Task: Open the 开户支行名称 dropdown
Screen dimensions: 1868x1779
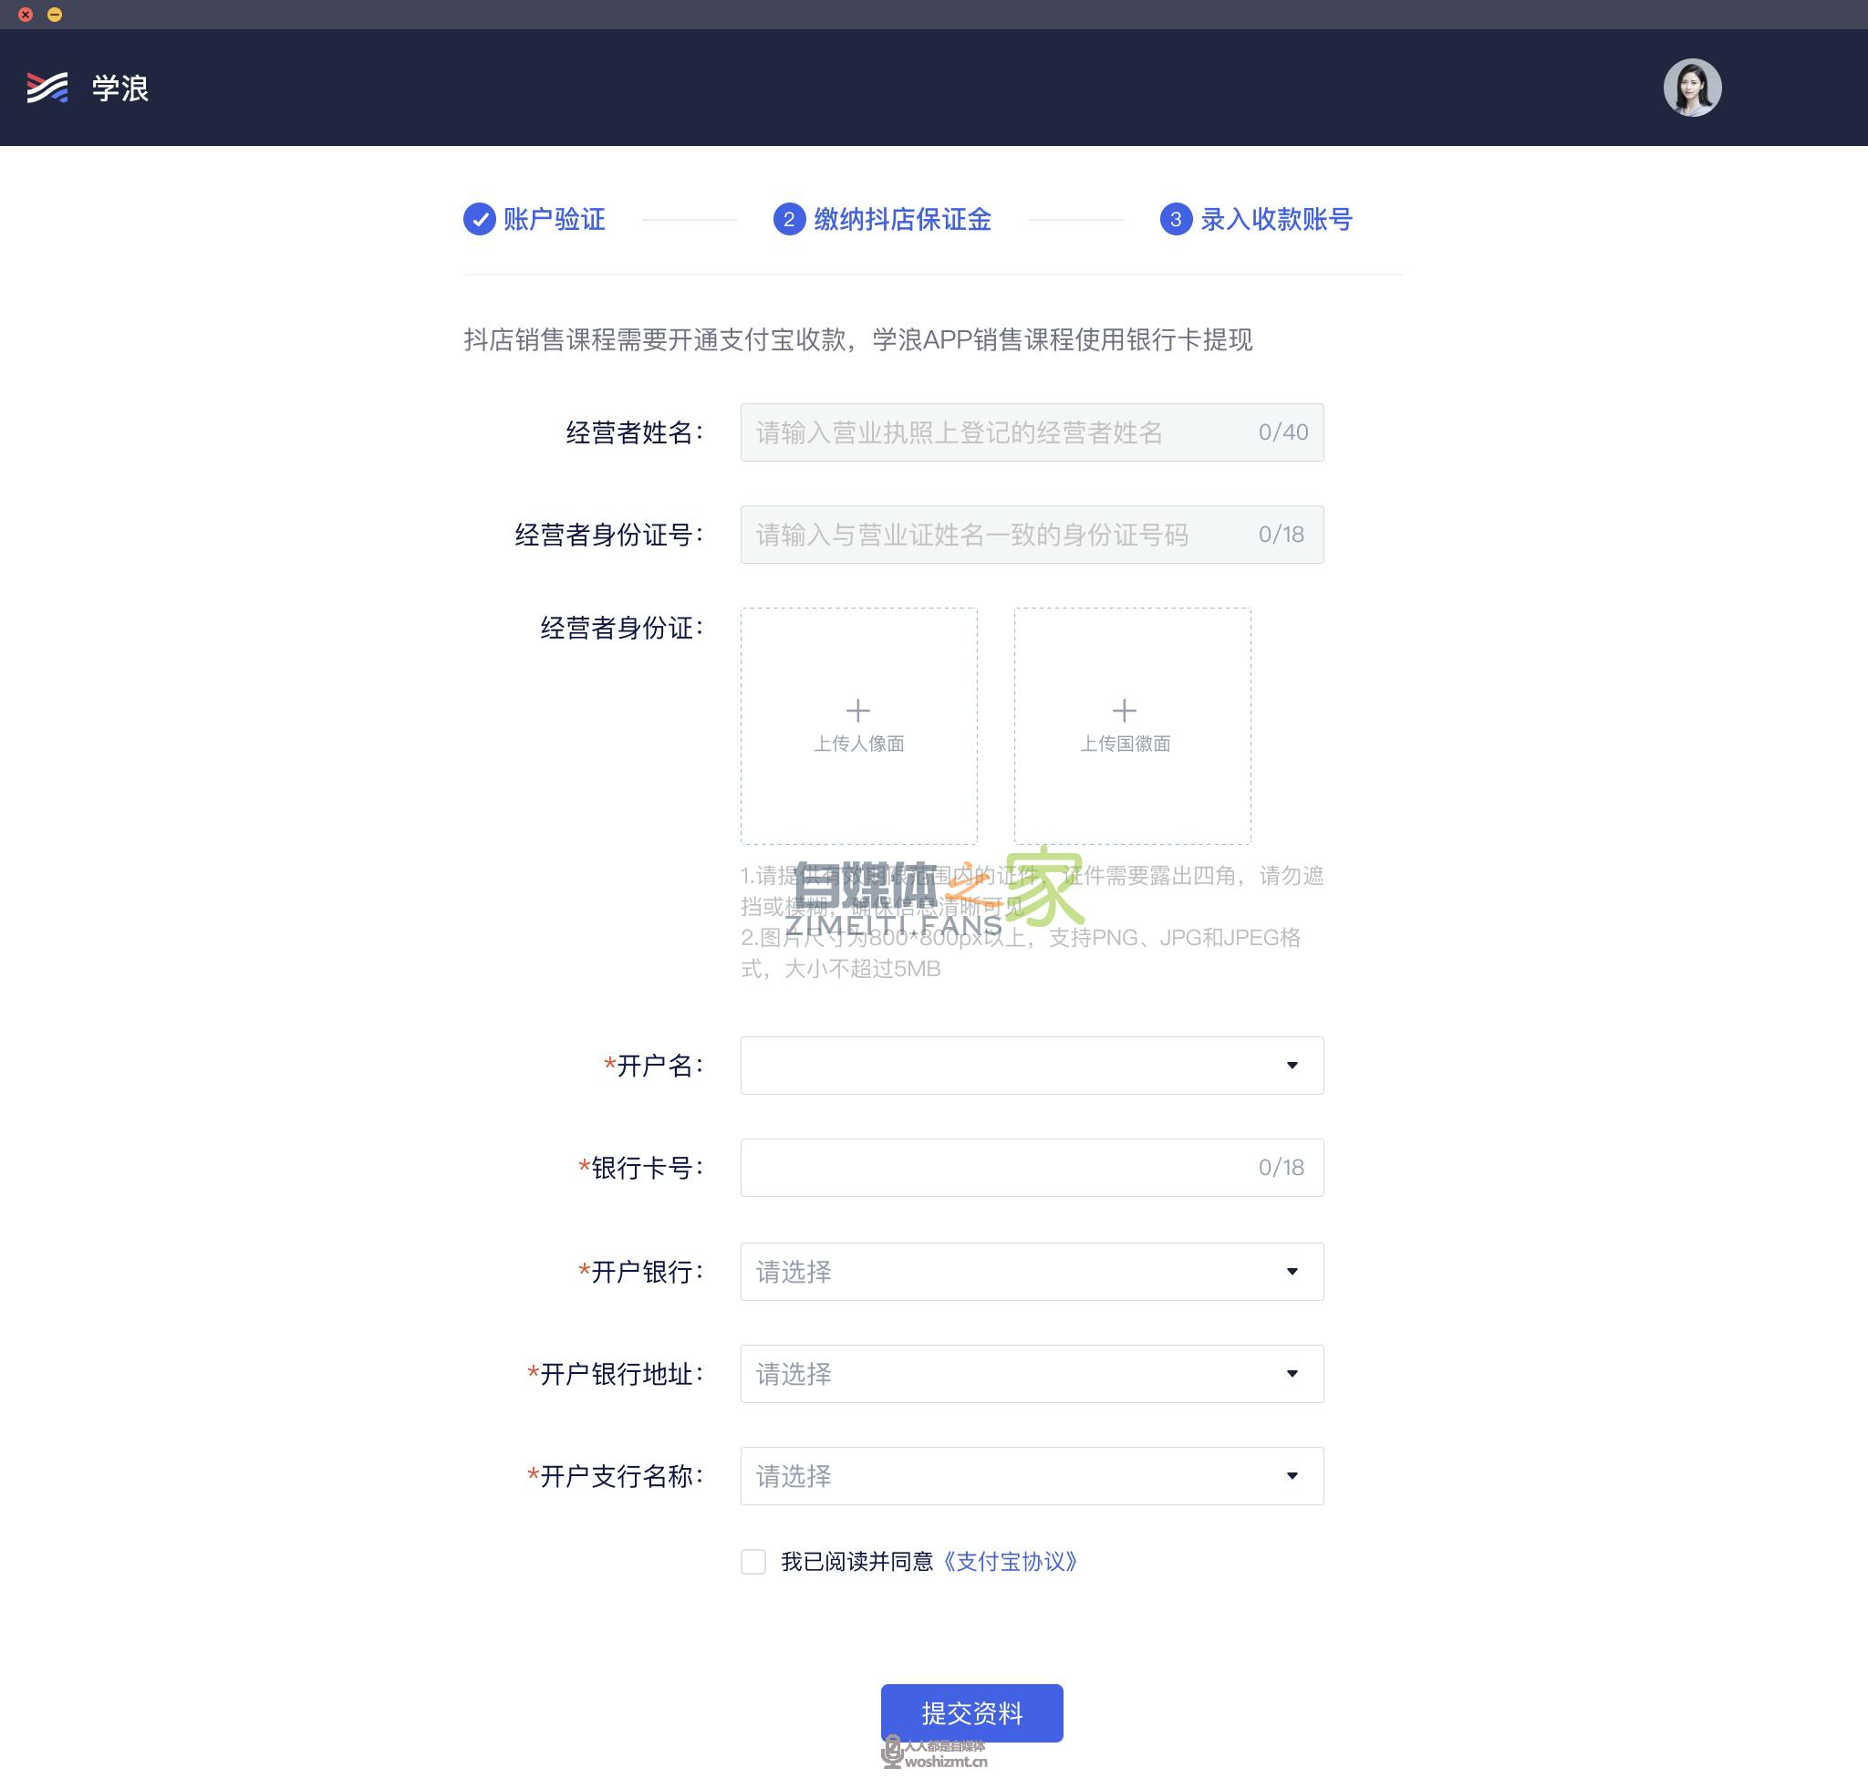Action: (1031, 1475)
